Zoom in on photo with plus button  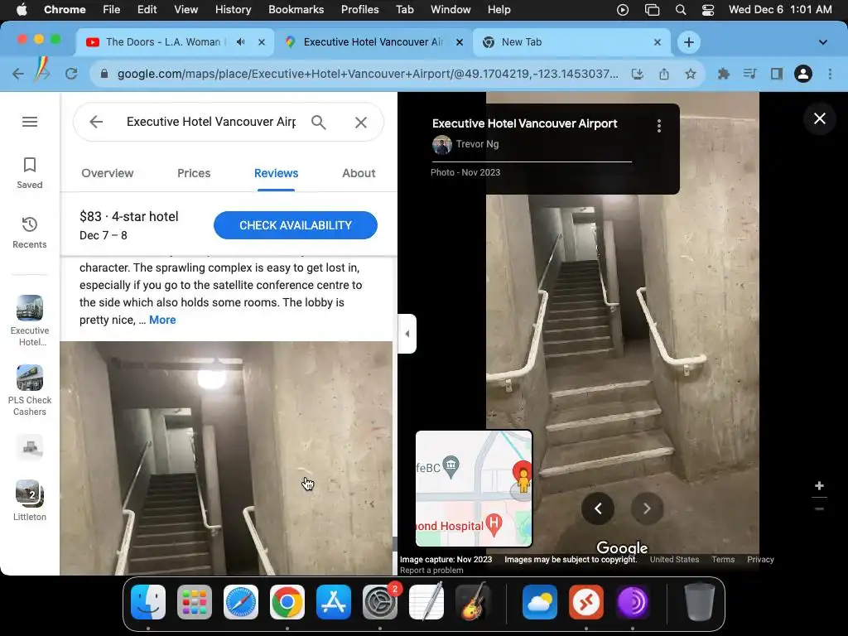coord(819,485)
